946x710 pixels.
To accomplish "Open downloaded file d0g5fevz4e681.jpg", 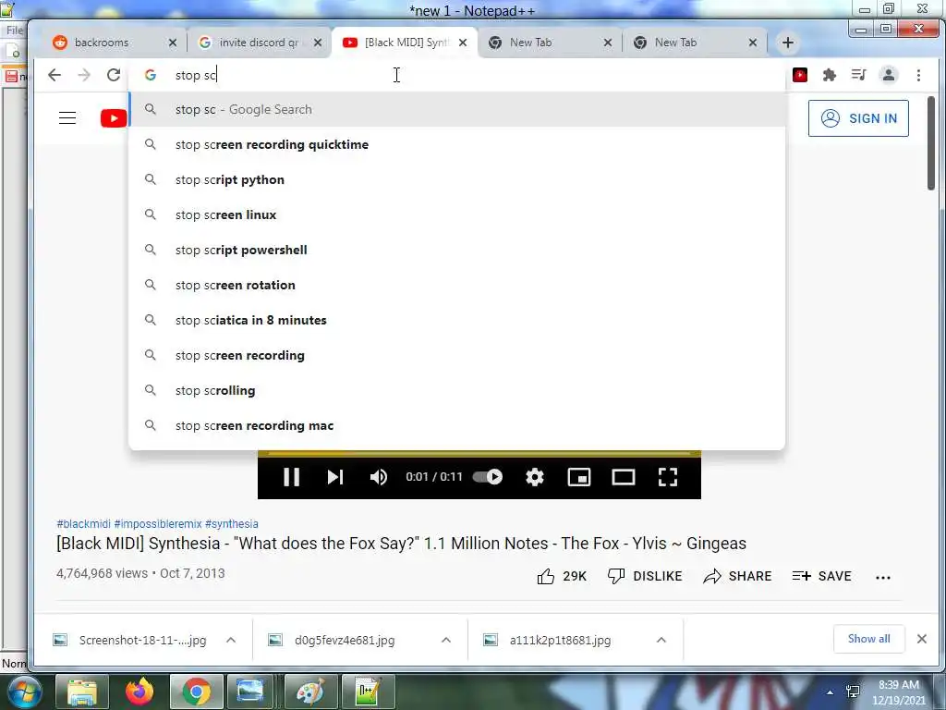I will click(x=345, y=640).
